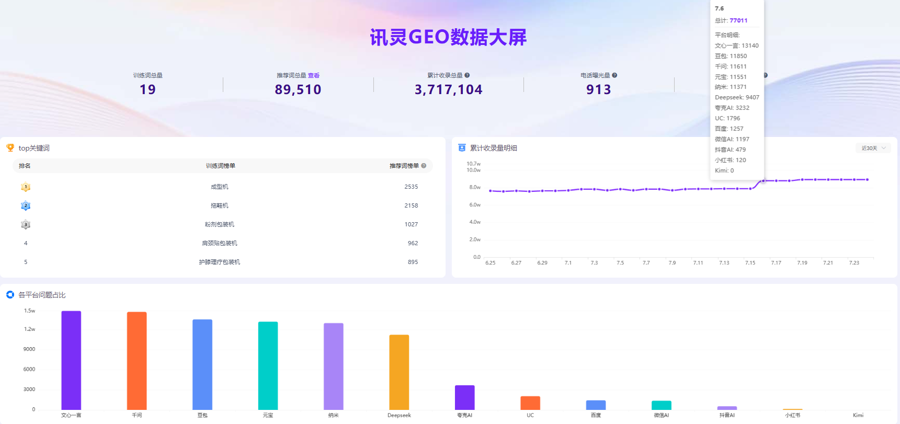Click the value 895 in 推荐词榜单
The width and height of the screenshot is (900, 424).
click(413, 262)
